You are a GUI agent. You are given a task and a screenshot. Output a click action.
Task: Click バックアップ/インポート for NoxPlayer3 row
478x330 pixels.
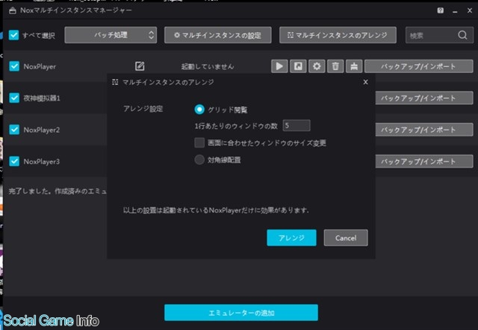(424, 161)
